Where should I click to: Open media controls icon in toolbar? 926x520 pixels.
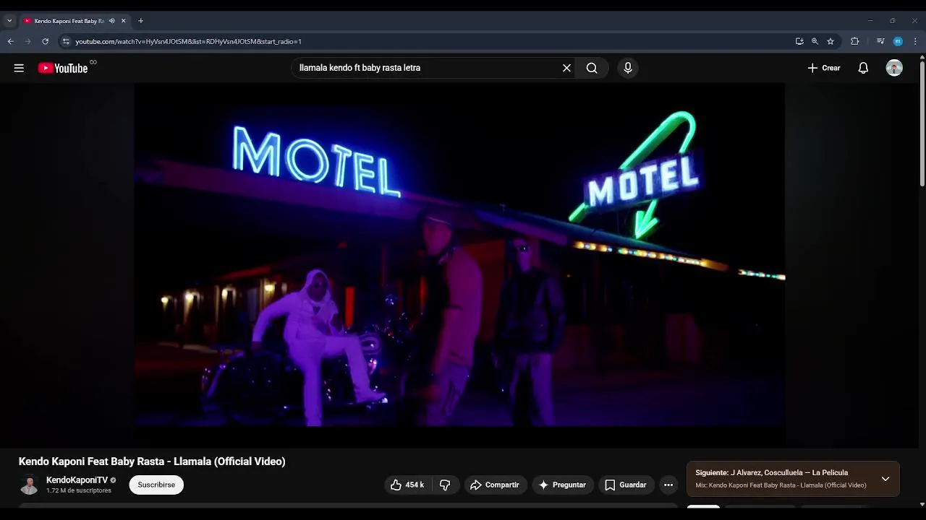coord(880,41)
